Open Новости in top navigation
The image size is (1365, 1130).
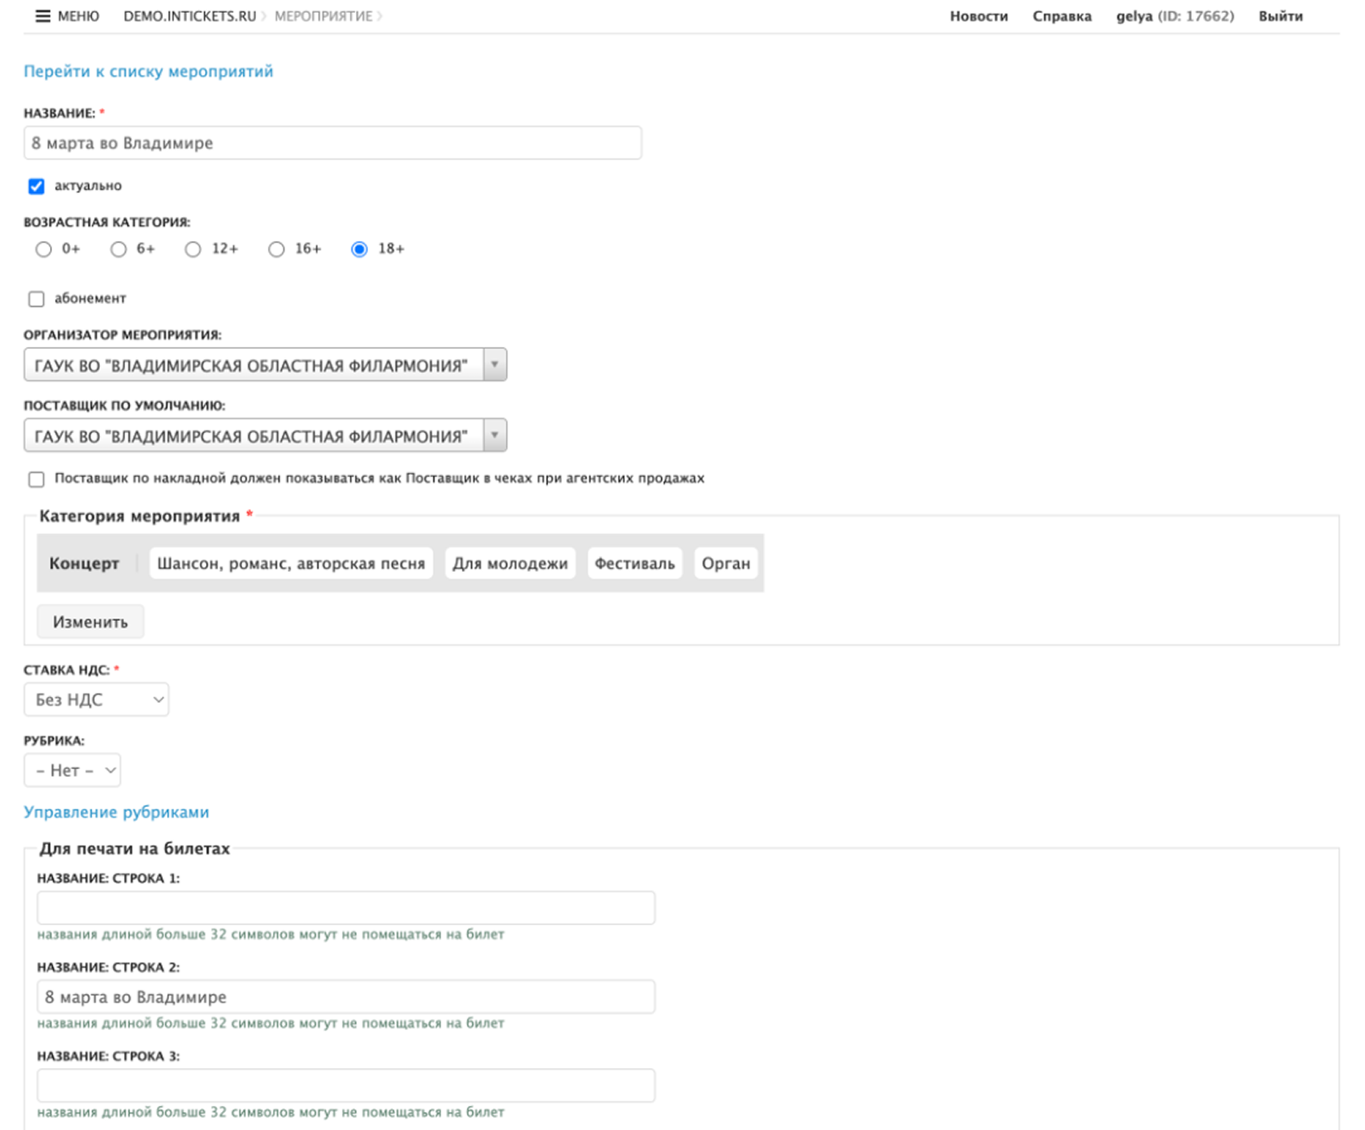click(x=978, y=16)
